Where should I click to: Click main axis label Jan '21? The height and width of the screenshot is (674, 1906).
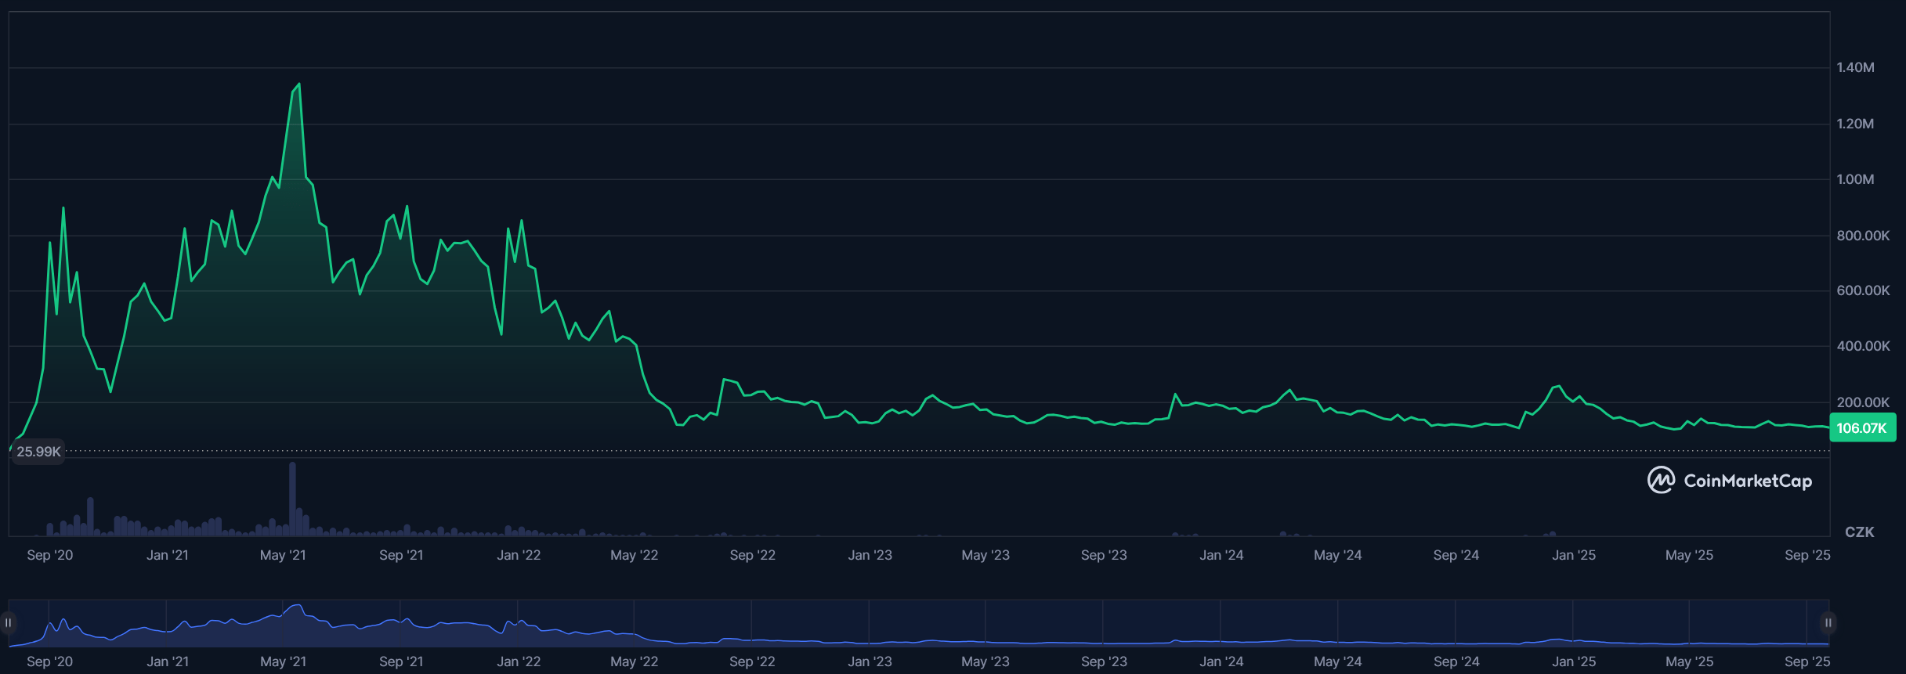[167, 555]
